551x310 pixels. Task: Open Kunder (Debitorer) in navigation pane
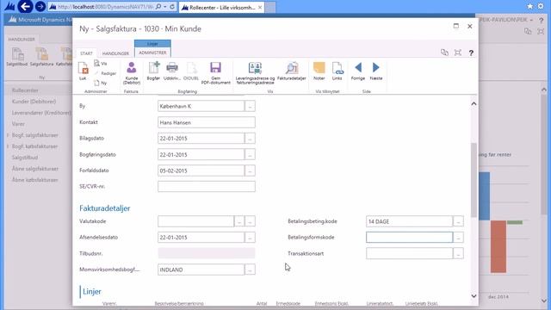(x=34, y=102)
